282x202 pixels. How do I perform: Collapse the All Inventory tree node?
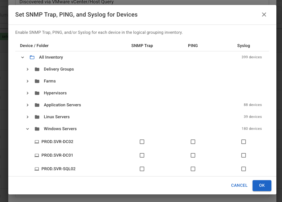click(23, 57)
